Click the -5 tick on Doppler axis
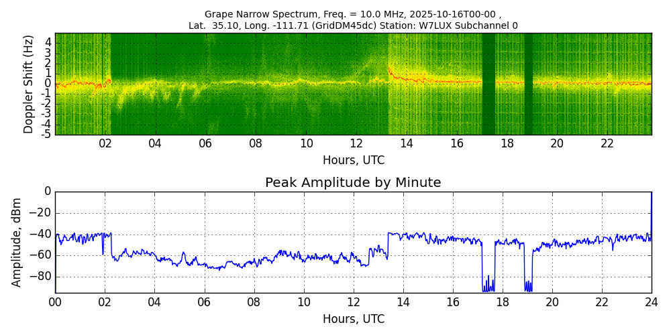 [x=47, y=134]
